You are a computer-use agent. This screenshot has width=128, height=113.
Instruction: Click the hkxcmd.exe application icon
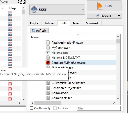click(x=48, y=53)
